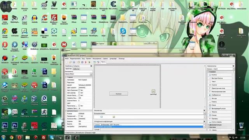Toggle the Авто размер checkbox
Image resolution: width=249 pixels, height=140 pixels.
point(79,93)
